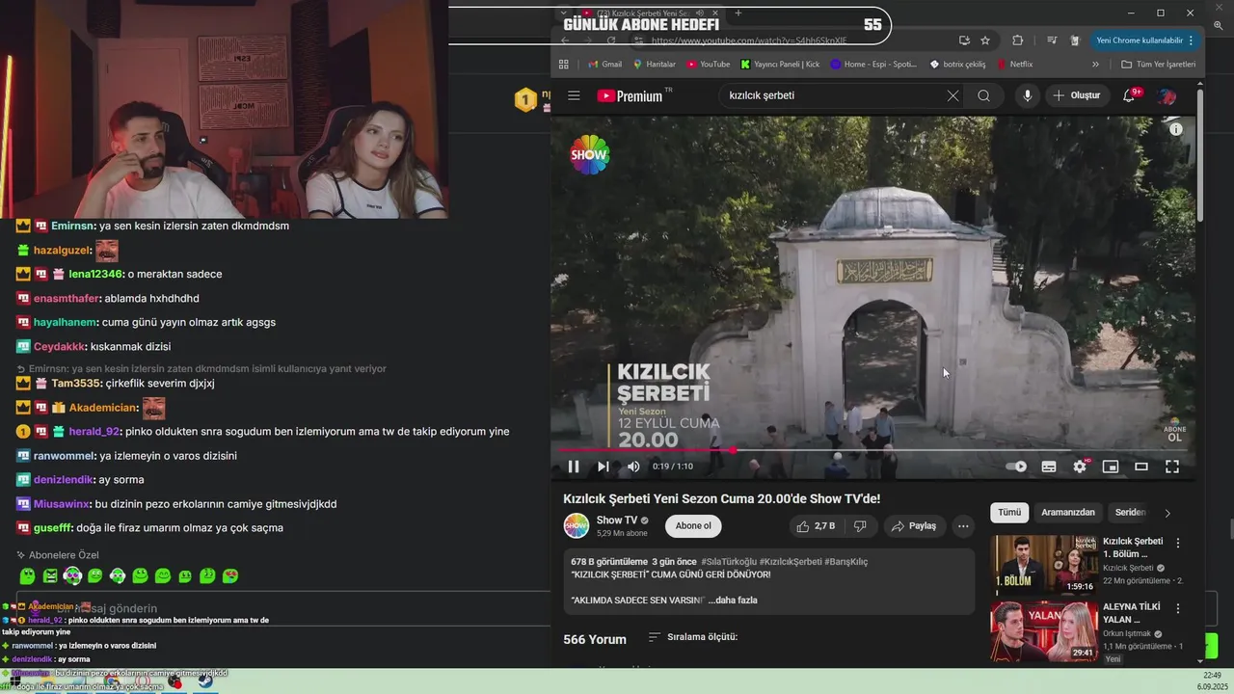Toggle subtitles/captions in the player

point(1049,467)
